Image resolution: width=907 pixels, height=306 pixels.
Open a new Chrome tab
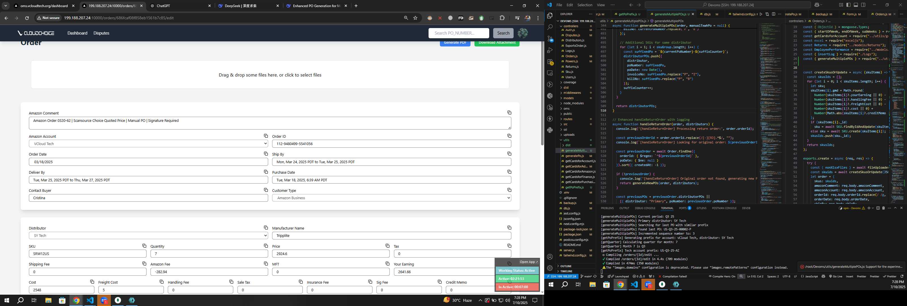(356, 6)
